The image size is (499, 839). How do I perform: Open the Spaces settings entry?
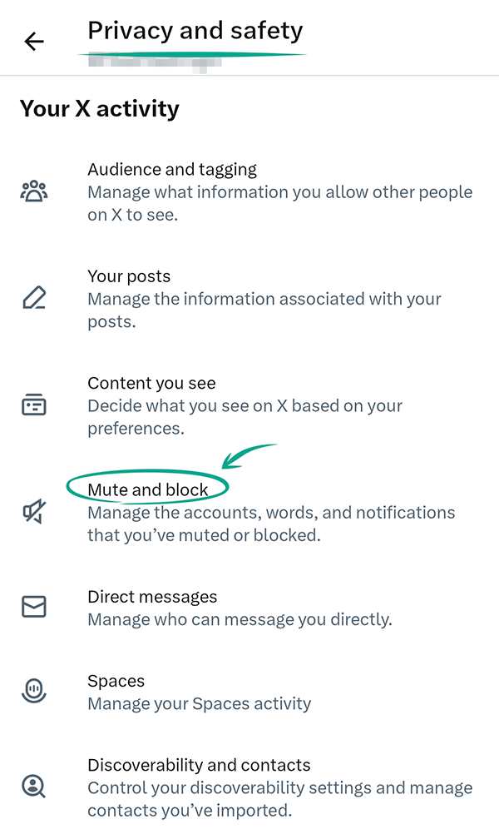point(116,681)
